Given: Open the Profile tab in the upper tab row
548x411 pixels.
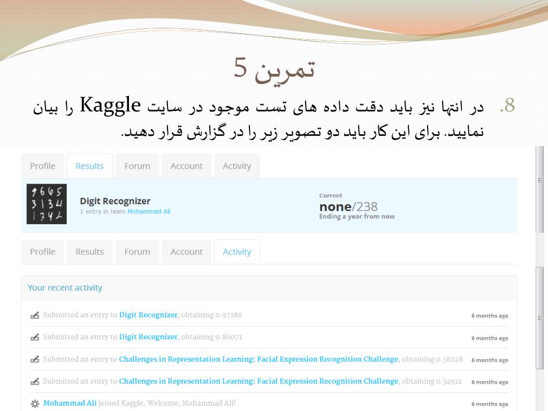Looking at the screenshot, I should point(43,166).
